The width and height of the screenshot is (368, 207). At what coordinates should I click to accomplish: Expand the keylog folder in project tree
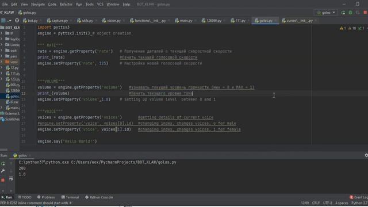[x=2, y=39]
